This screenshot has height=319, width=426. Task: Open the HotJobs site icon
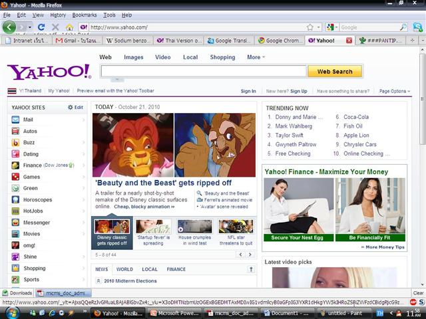point(15,211)
